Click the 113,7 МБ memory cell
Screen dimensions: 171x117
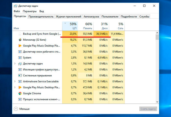[85, 46]
